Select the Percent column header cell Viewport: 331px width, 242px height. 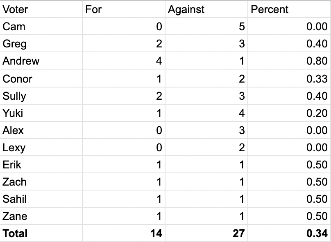tap(289, 9)
